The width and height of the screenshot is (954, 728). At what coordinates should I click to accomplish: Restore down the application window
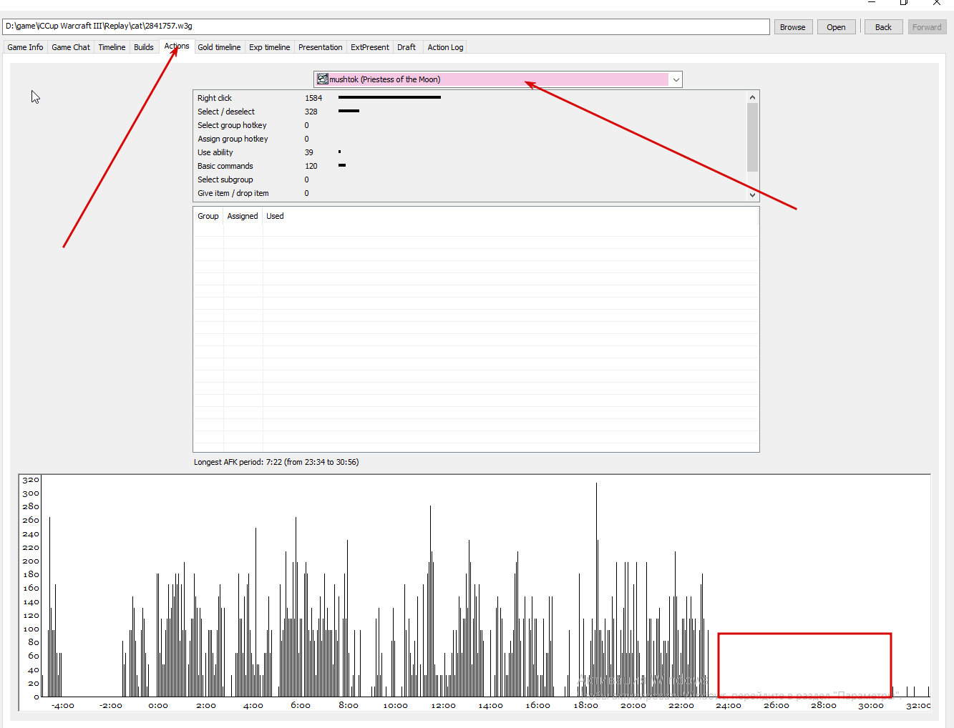pyautogui.click(x=904, y=3)
